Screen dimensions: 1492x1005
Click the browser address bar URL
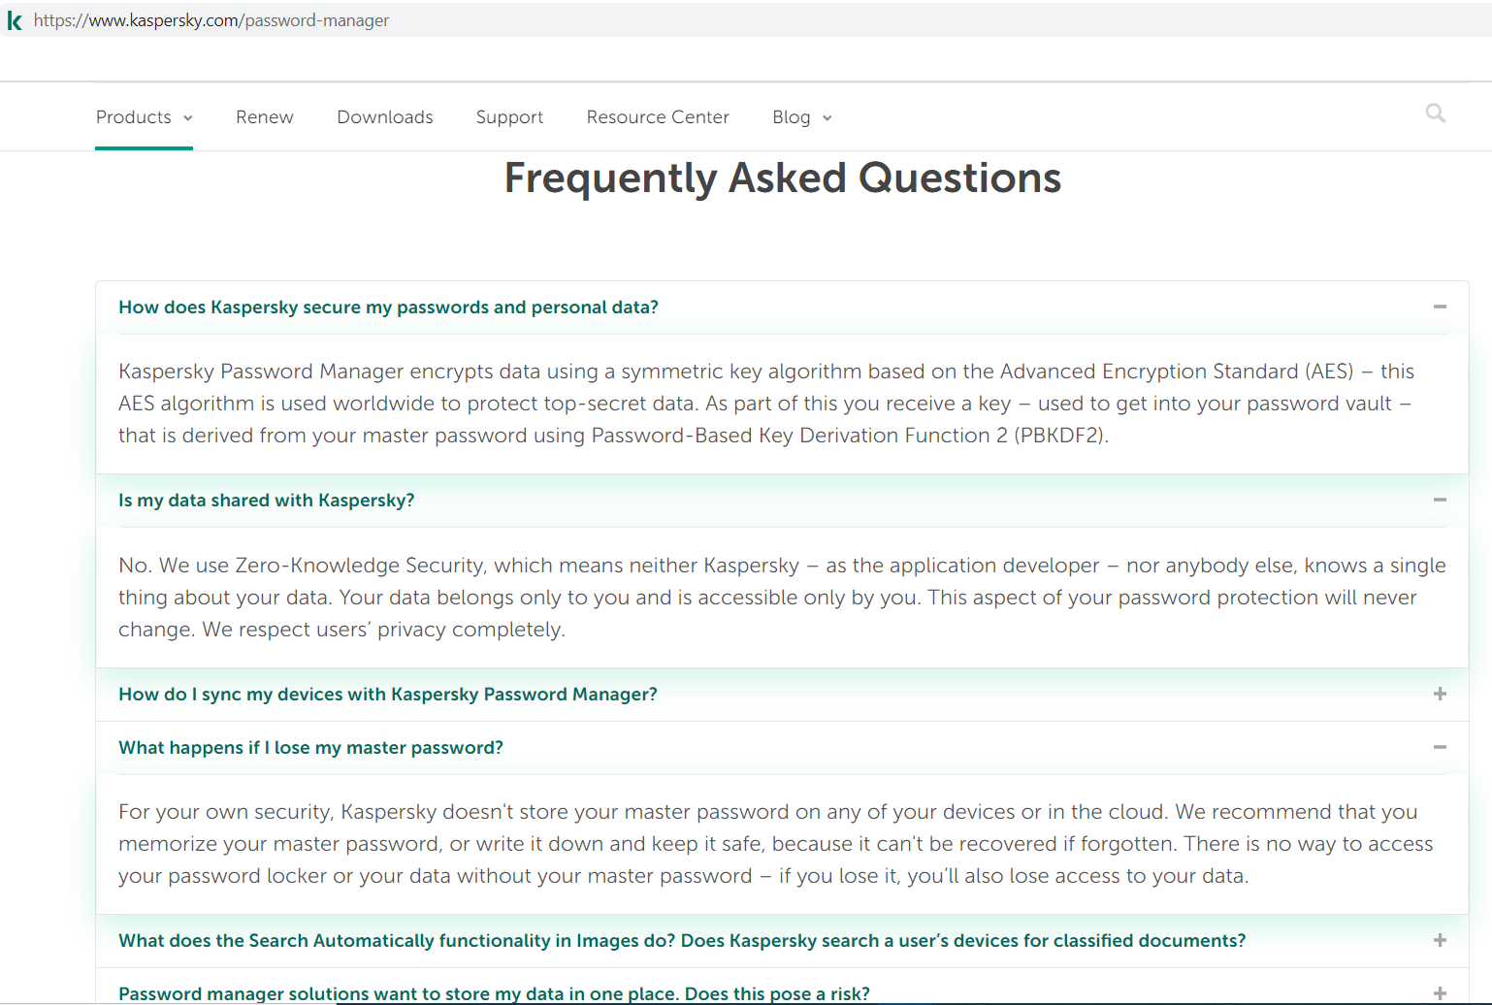tap(211, 20)
